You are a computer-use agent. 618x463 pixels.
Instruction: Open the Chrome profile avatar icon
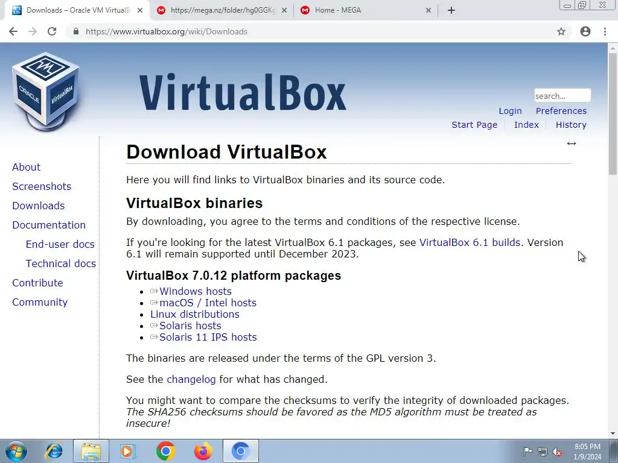click(x=585, y=31)
